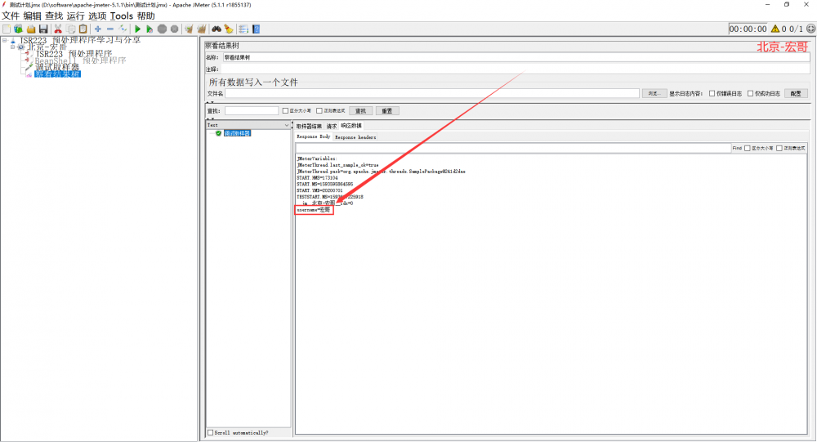This screenshot has width=817, height=442.
Task: Click the yellow warning triangle log icon
Action: tap(775, 29)
